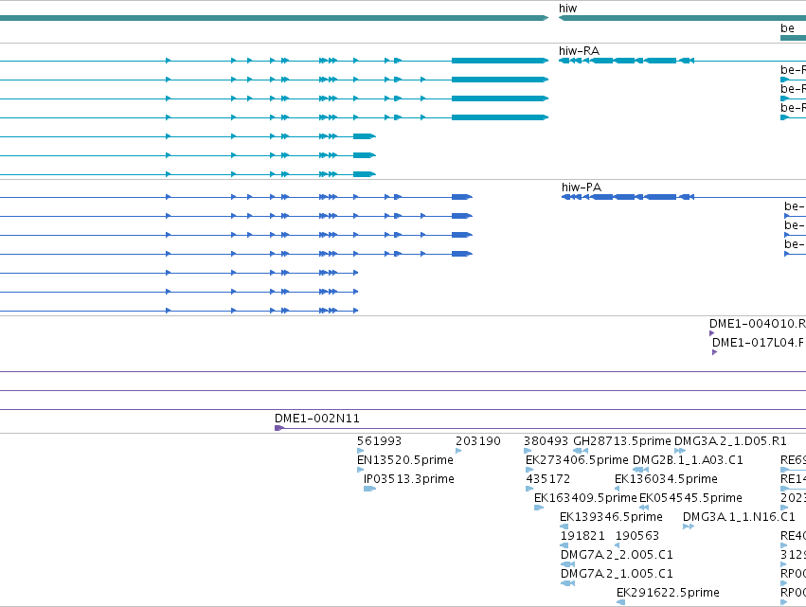Viewport: 806px width, 607px height.
Task: Select the DMG3A.2_1.D05.R1 EST label
Action: (730, 441)
